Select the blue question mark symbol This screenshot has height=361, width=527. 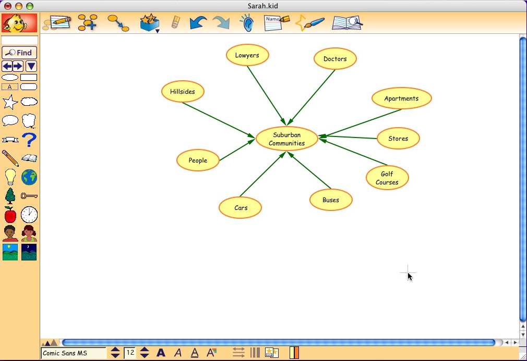point(29,140)
